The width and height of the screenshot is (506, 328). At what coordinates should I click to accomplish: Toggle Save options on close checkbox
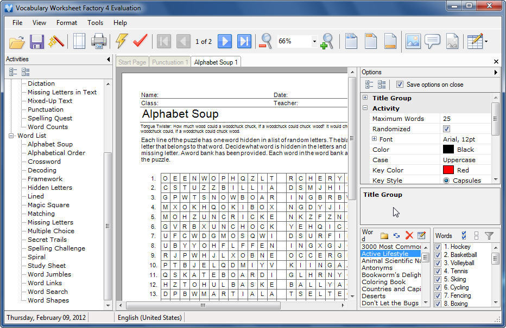(400, 85)
